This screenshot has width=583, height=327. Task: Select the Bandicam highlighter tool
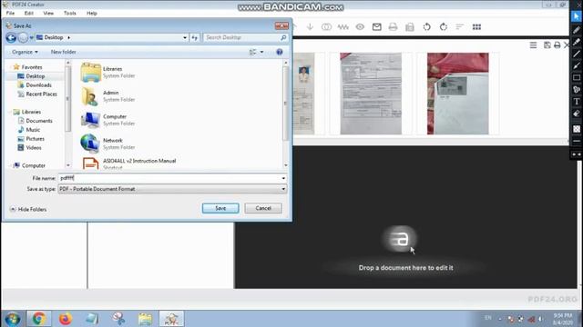click(x=577, y=42)
